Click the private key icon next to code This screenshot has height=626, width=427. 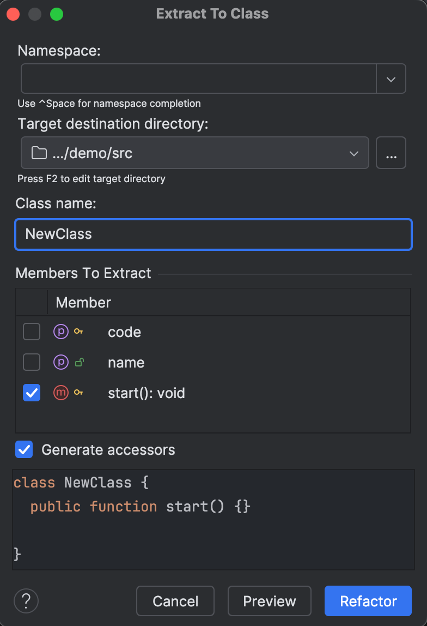coord(78,331)
